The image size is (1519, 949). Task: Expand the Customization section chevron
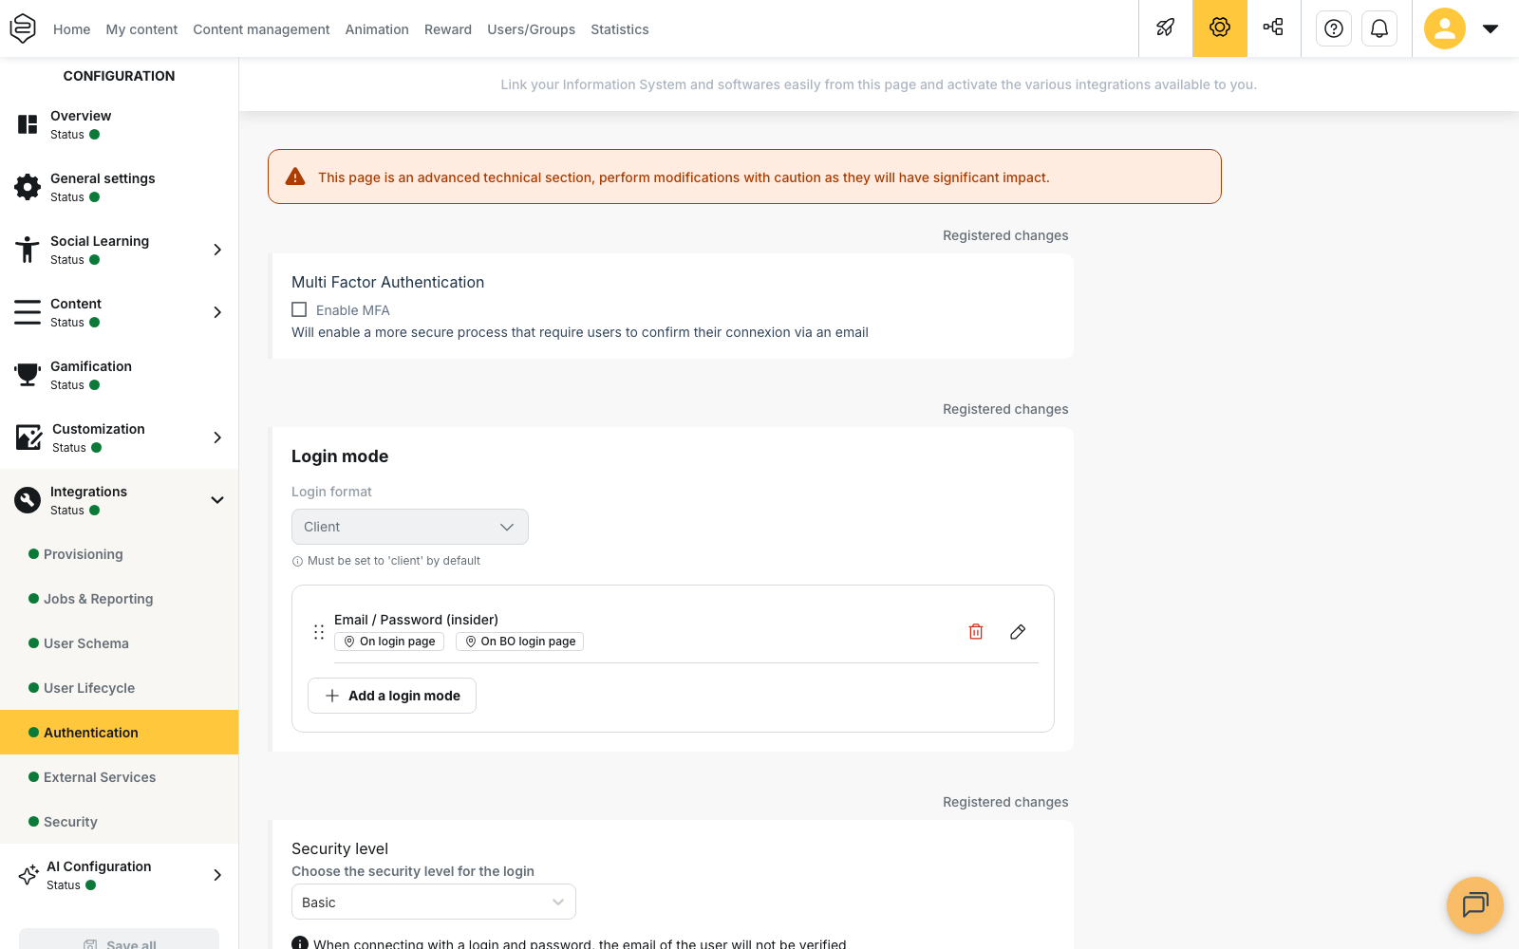(217, 437)
